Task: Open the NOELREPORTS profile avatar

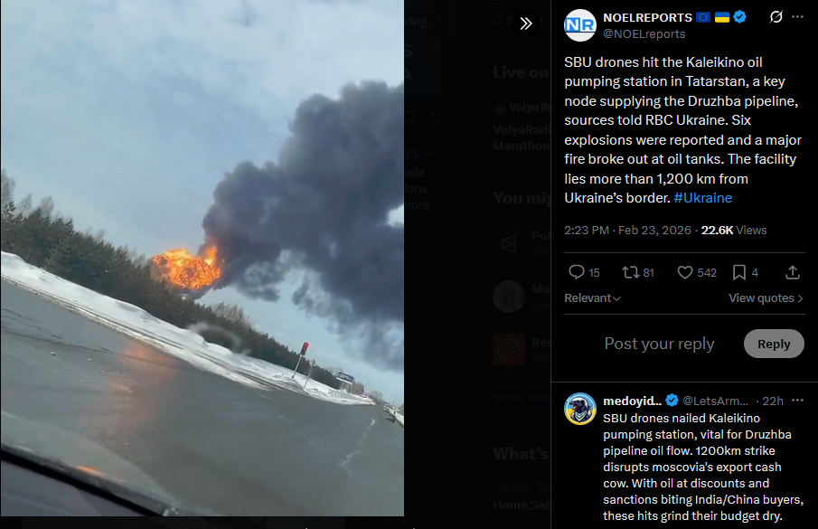Action: [x=579, y=25]
